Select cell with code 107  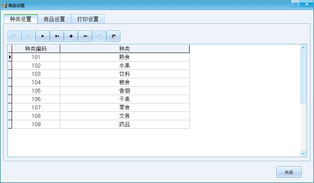[36, 107]
